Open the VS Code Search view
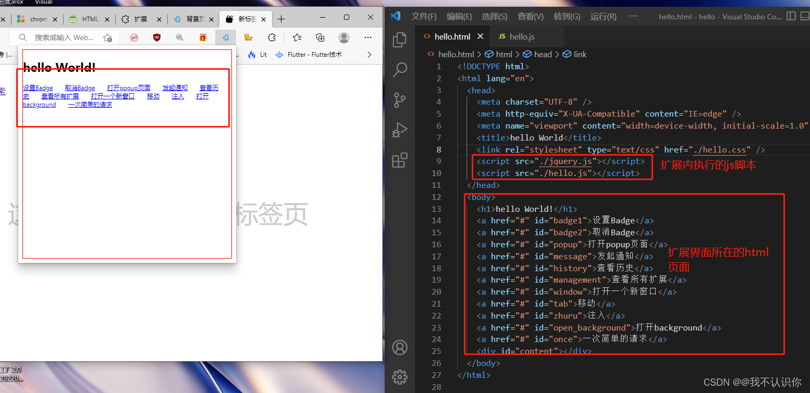This screenshot has width=810, height=393. click(x=400, y=70)
